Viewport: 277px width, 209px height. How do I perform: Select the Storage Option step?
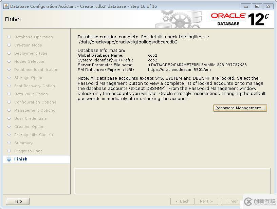click(29, 78)
